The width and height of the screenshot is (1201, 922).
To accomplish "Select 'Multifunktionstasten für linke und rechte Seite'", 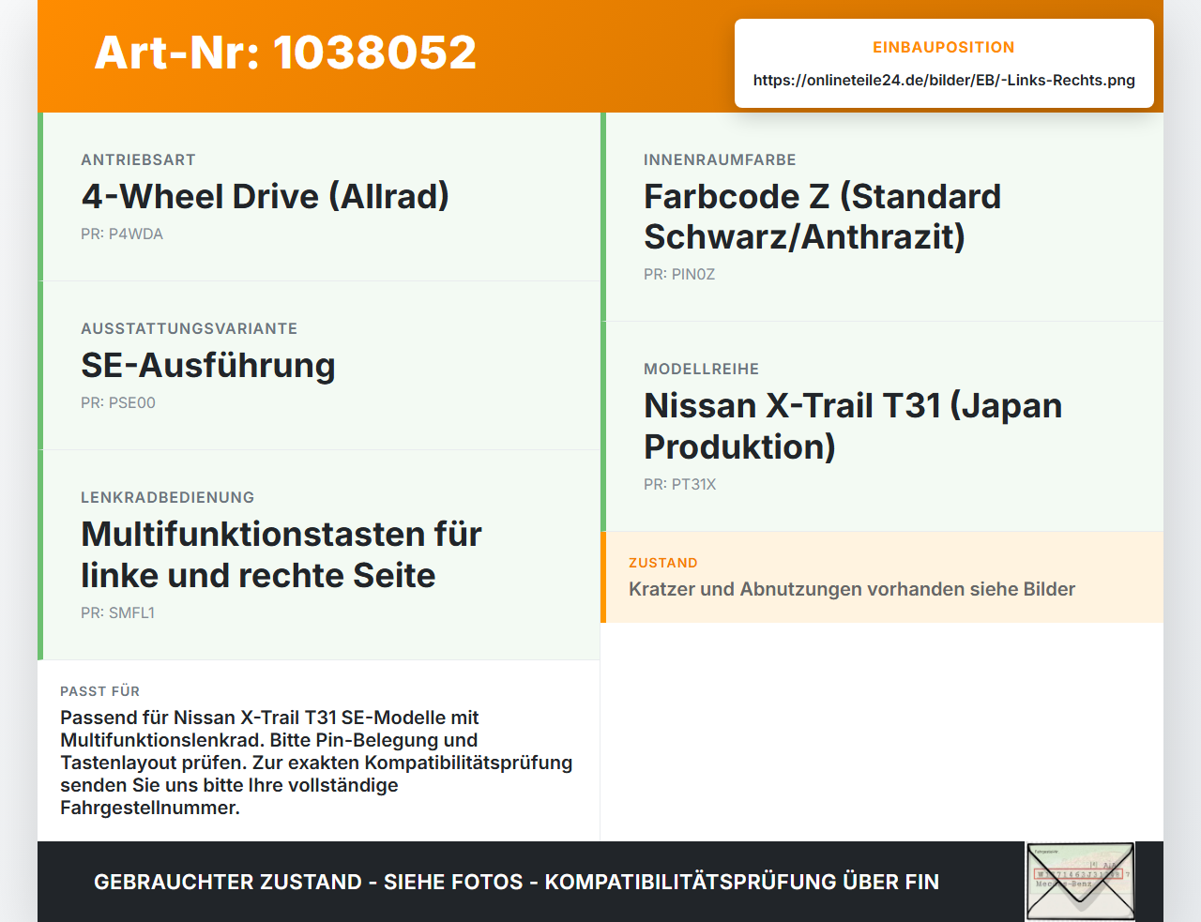I will pos(281,554).
